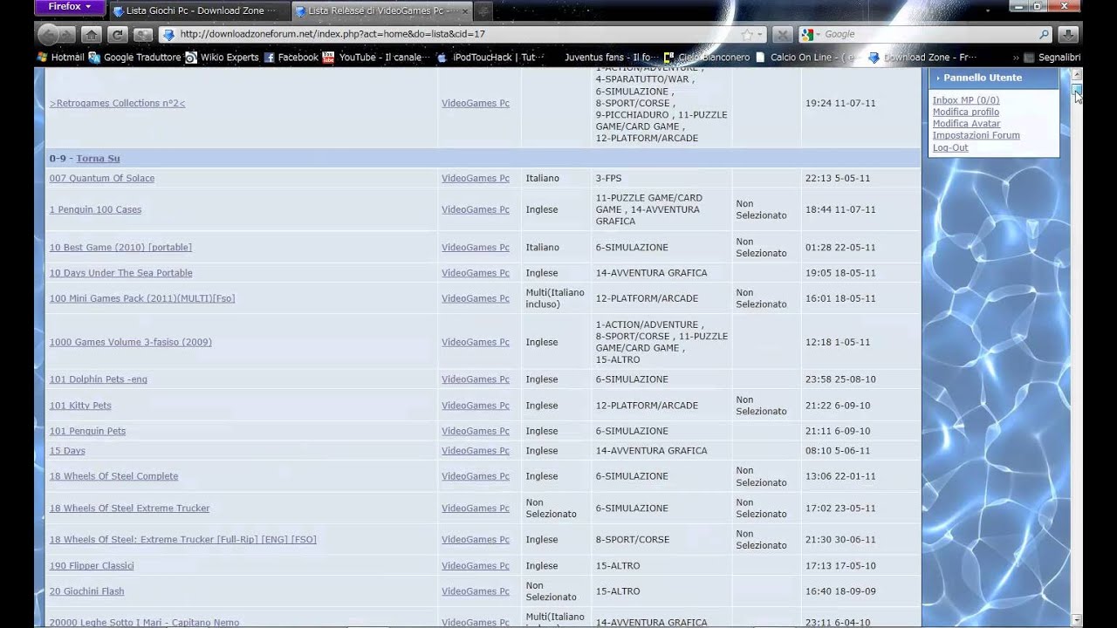This screenshot has width=1117, height=628.
Task: Open 18 Wheels Of Steel Complete link
Action: 113,476
